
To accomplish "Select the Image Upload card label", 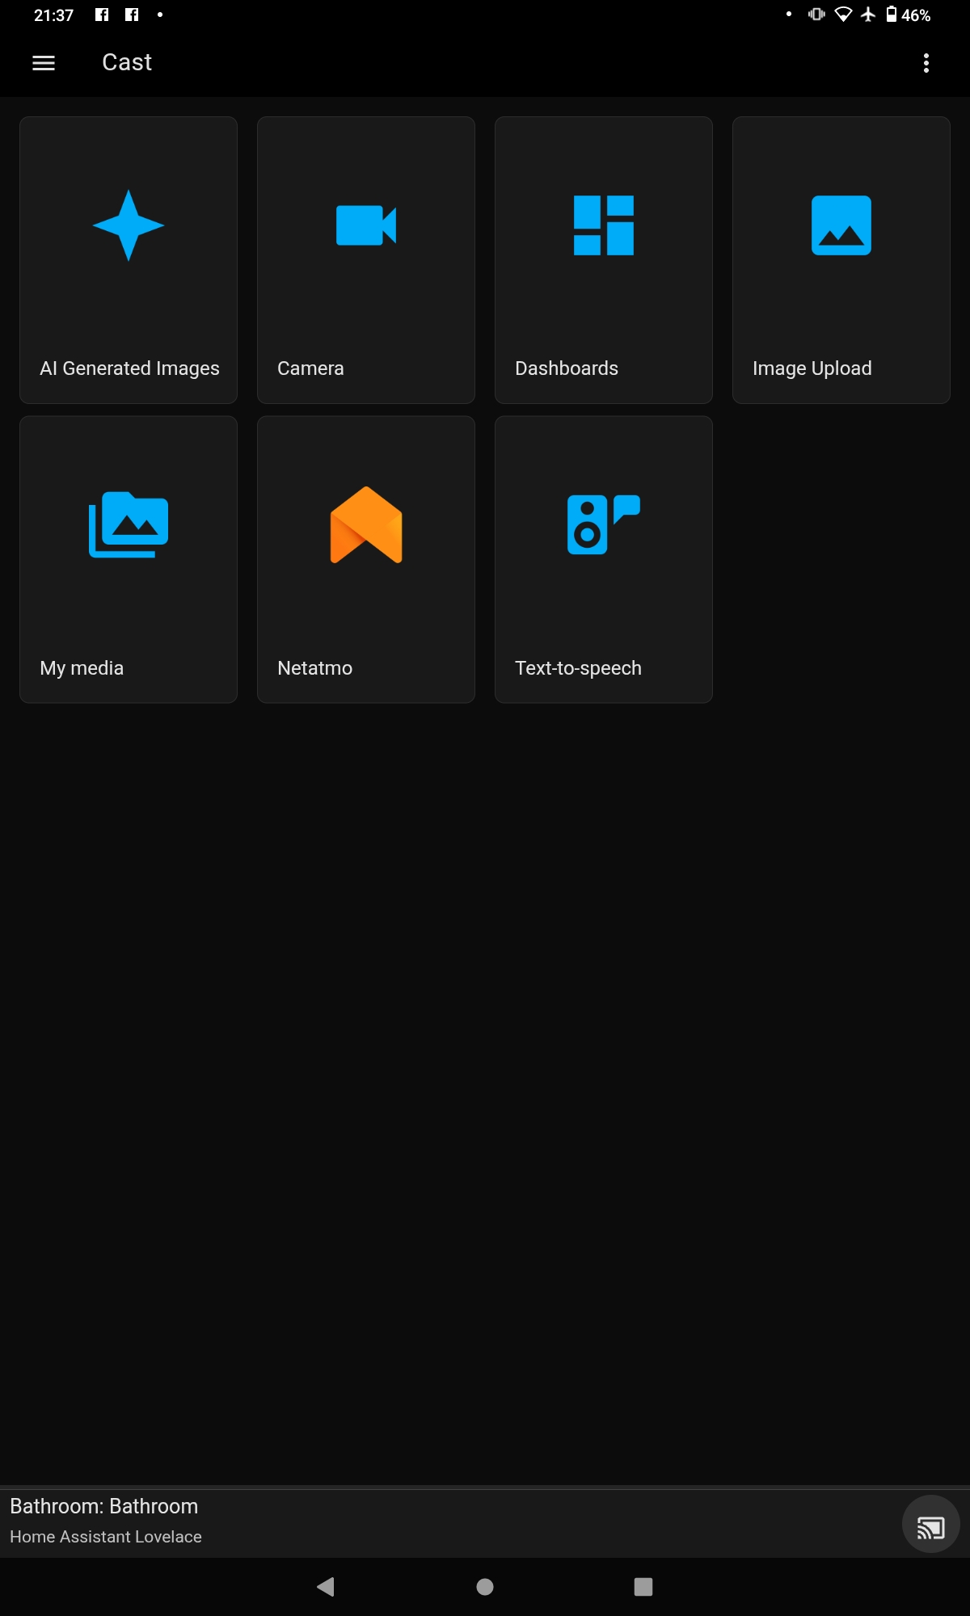I will [812, 368].
